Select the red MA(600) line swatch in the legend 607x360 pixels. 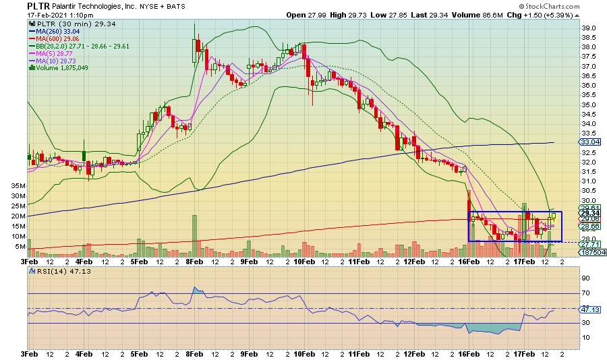(x=32, y=38)
